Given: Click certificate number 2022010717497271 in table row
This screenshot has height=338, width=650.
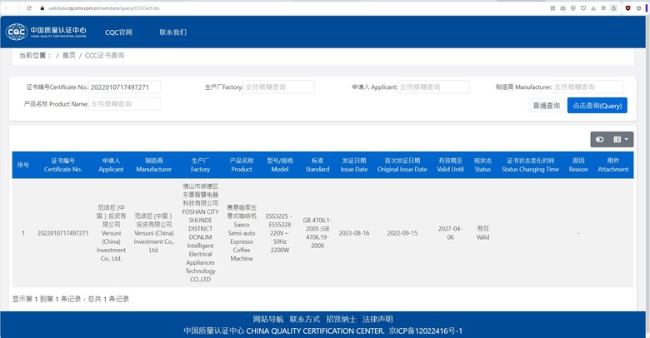Looking at the screenshot, I should click(x=63, y=233).
